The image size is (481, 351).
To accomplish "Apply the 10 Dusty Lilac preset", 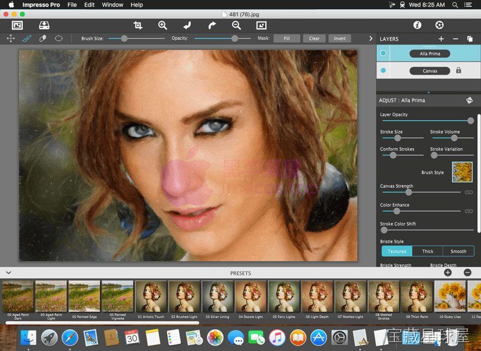I will tap(450, 296).
